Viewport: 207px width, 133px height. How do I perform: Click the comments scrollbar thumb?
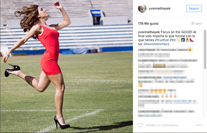205,49
